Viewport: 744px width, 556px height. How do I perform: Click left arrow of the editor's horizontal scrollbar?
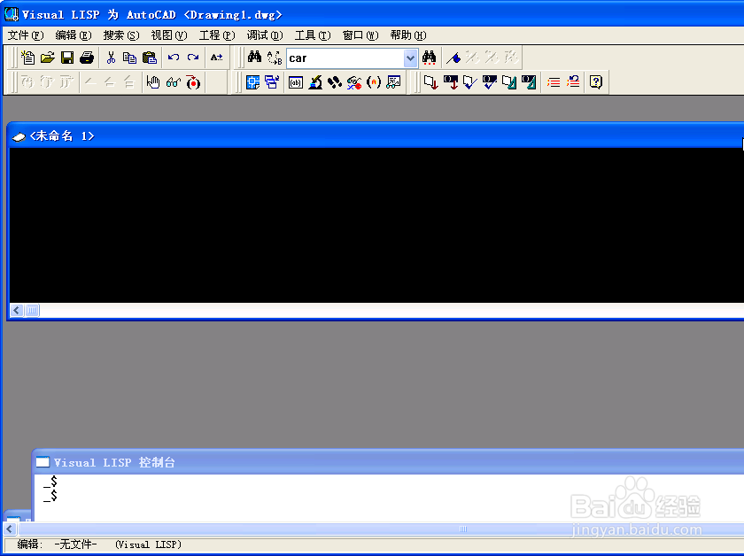[17, 311]
